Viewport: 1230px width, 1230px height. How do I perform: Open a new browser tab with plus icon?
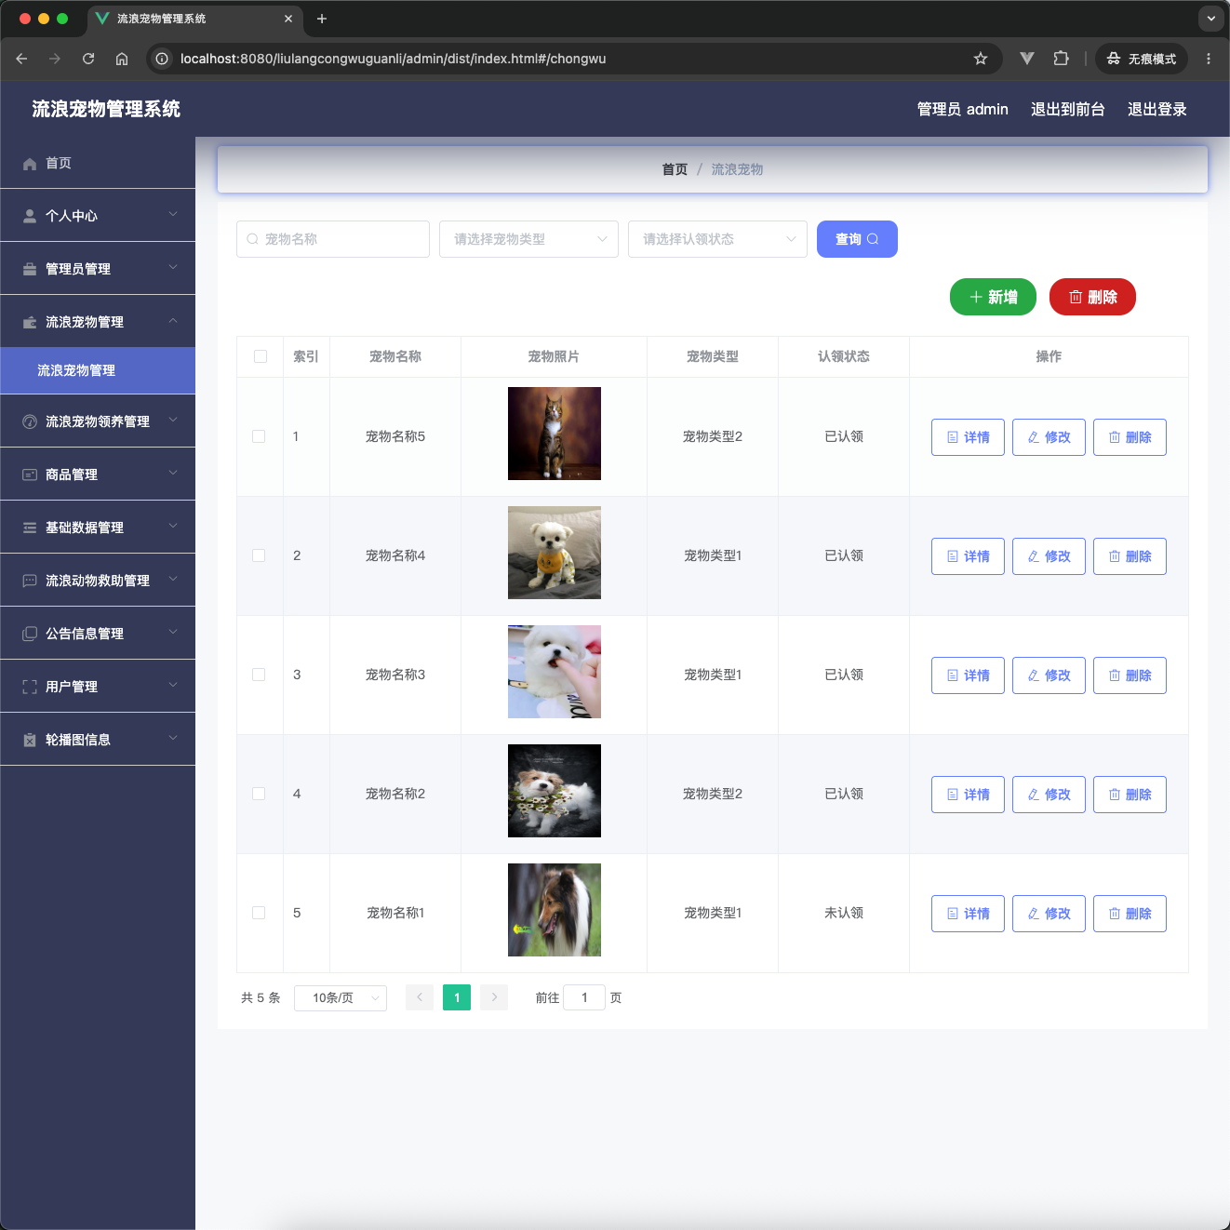click(x=322, y=19)
